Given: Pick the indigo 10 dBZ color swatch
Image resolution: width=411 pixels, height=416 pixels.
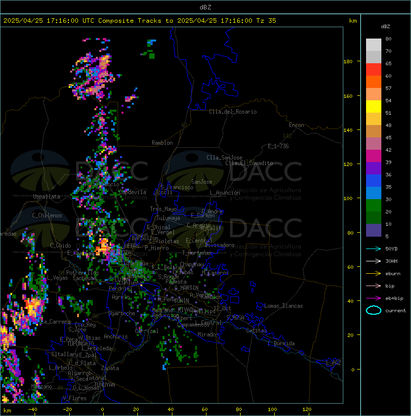Looking at the screenshot, I should [x=373, y=230].
